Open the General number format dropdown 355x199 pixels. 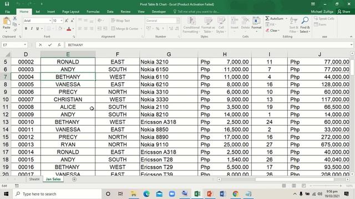pyautogui.click(x=178, y=20)
